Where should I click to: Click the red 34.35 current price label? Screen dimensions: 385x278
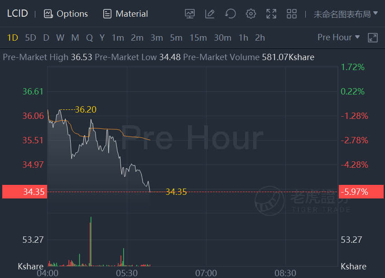pyautogui.click(x=24, y=192)
